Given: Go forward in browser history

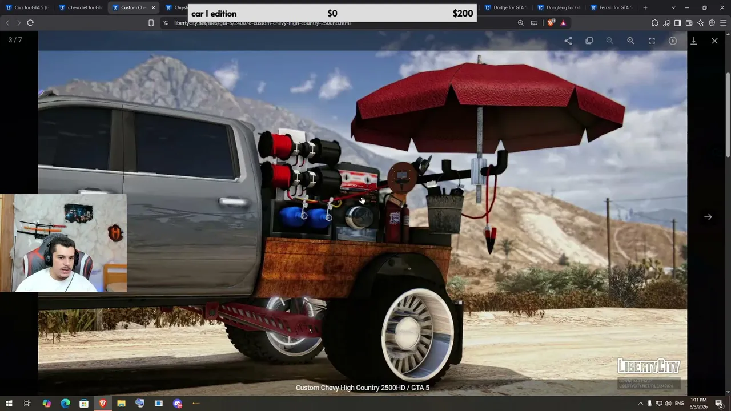Looking at the screenshot, I should 18,23.
